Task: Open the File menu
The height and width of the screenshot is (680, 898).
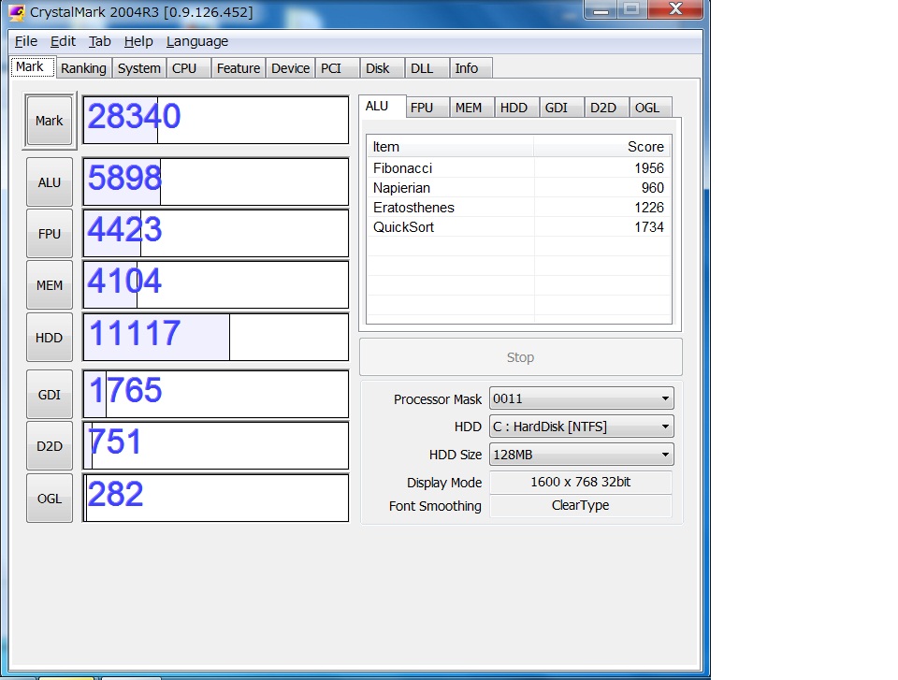Action: pyautogui.click(x=26, y=41)
